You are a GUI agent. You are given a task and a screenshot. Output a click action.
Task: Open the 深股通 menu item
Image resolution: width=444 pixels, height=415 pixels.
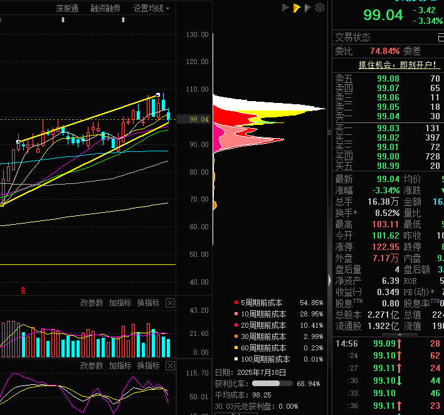point(67,9)
